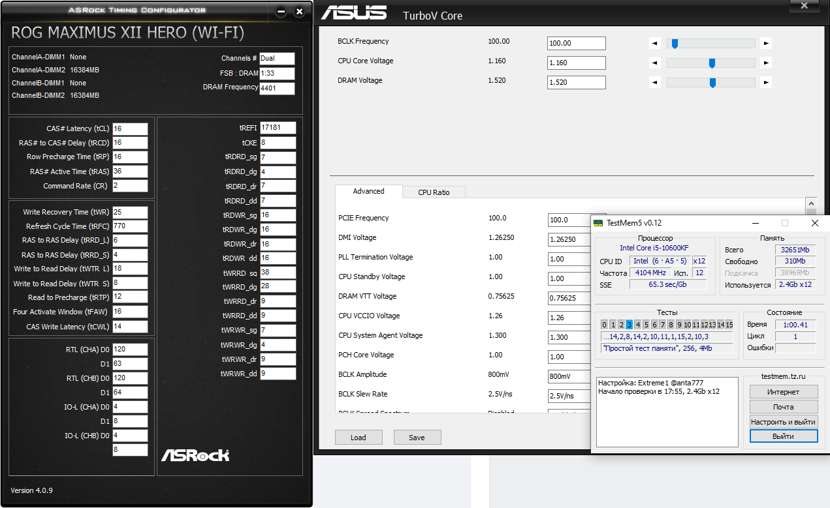830x508 pixels.
Task: Click the tREFI value field
Action: click(x=278, y=128)
